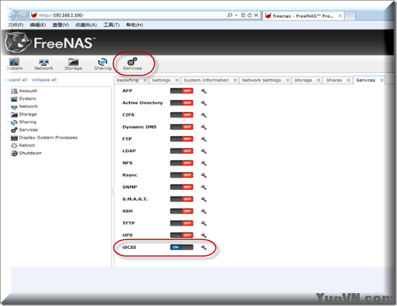The width and height of the screenshot is (397, 306).
Task: Enable the CIFS service
Action: [182, 115]
